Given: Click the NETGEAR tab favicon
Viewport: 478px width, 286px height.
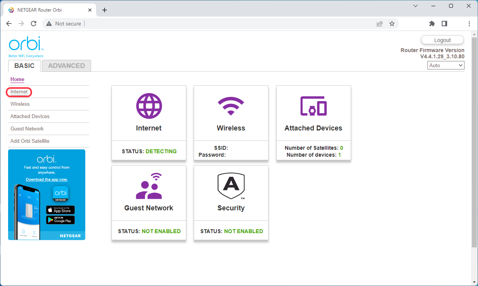Looking at the screenshot, I should pyautogui.click(x=11, y=10).
